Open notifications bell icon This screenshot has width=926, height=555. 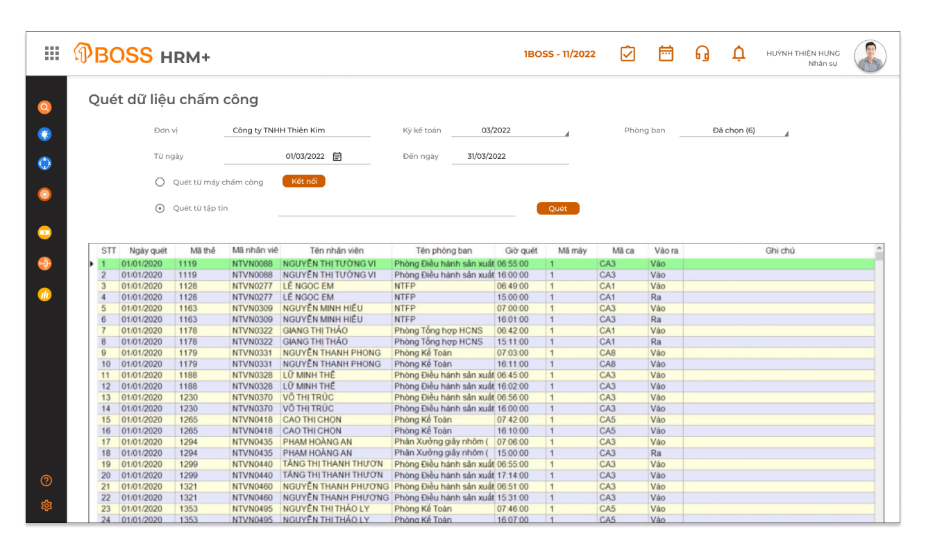tap(739, 53)
